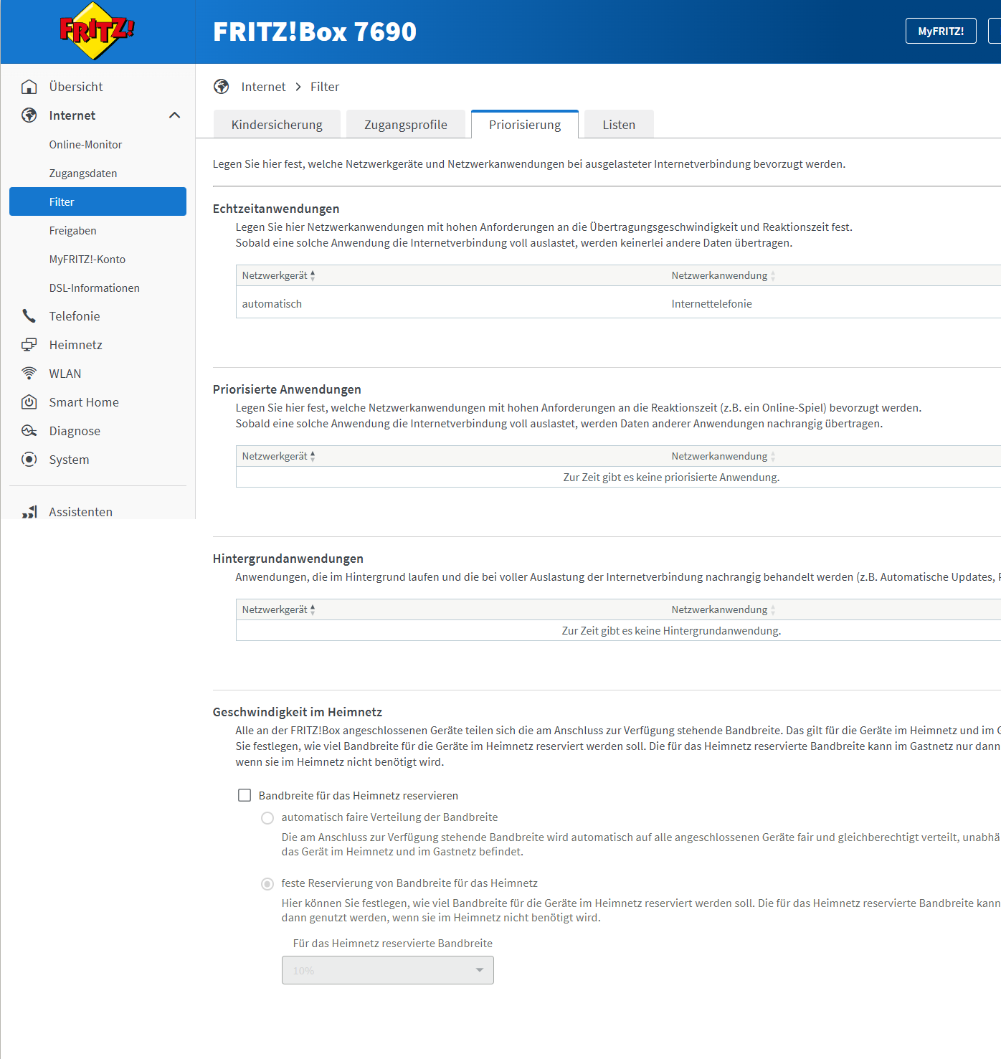Collapse the Internet menu chevron

point(174,115)
